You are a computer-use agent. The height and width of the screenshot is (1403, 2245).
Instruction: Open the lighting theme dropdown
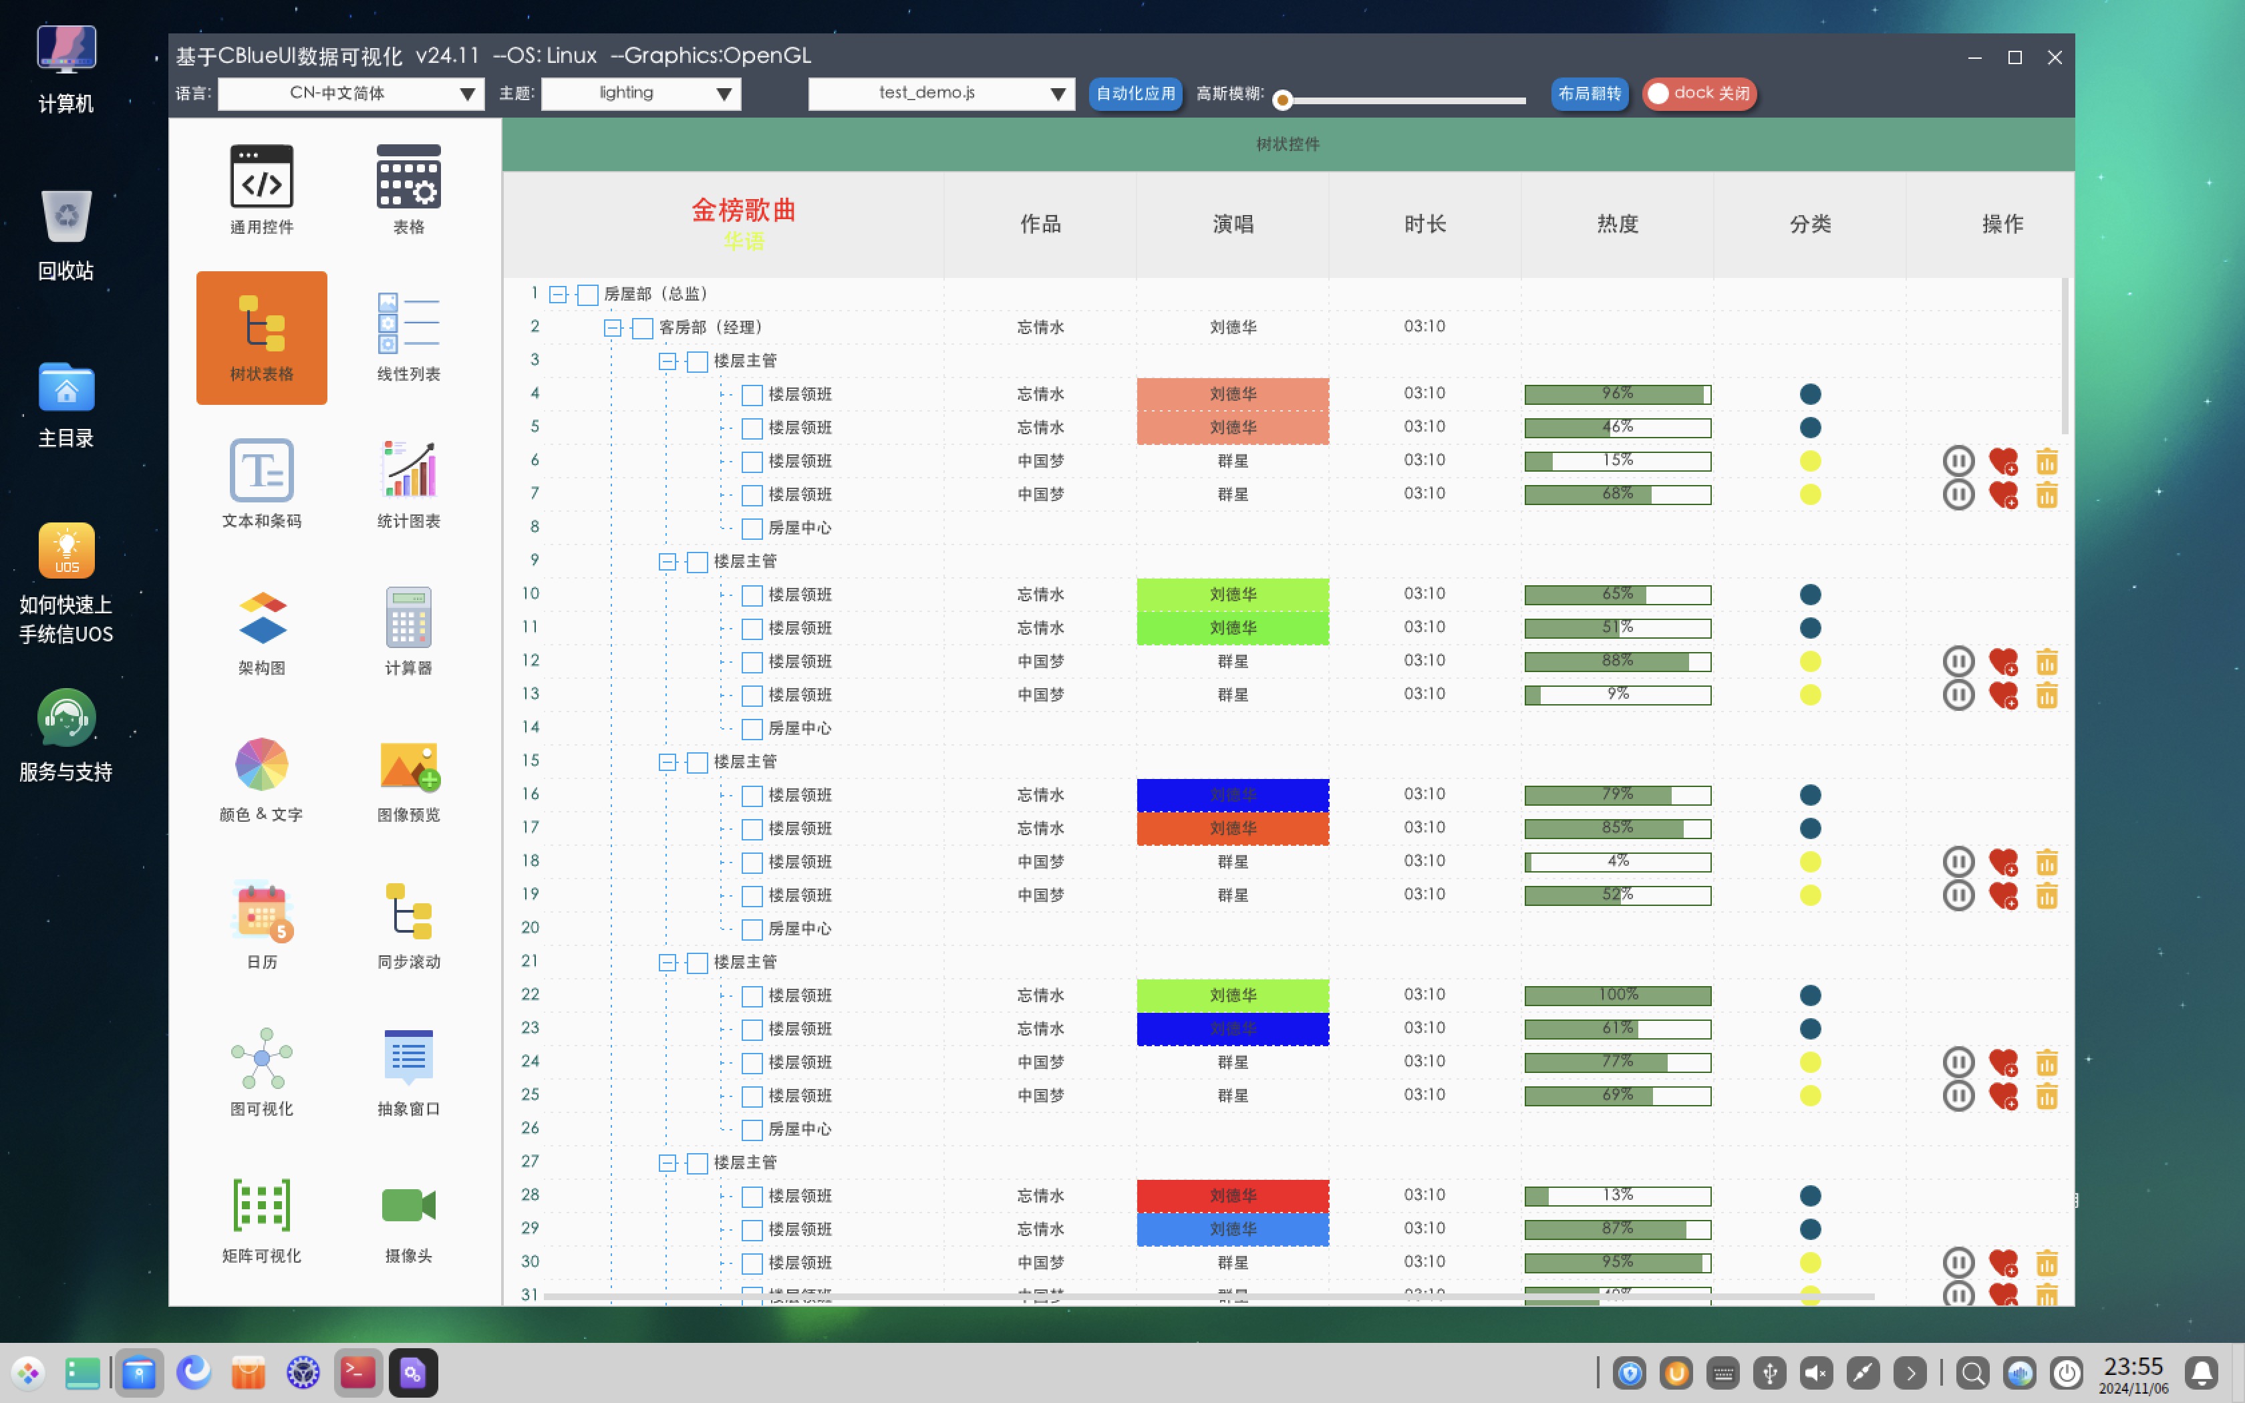[x=640, y=94]
